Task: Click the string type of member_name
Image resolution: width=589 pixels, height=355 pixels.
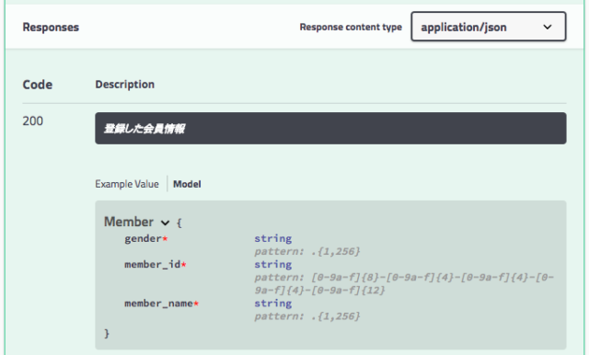Action: [x=273, y=303]
